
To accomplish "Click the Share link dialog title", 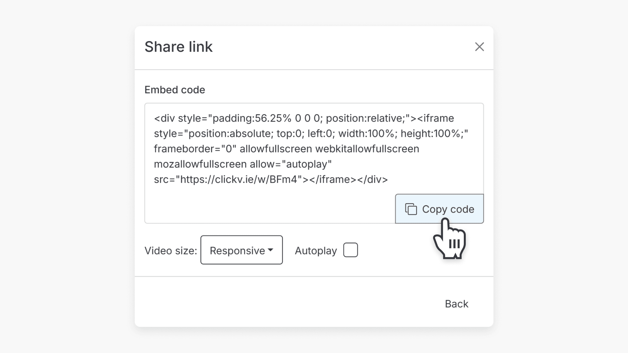I will 179,46.
